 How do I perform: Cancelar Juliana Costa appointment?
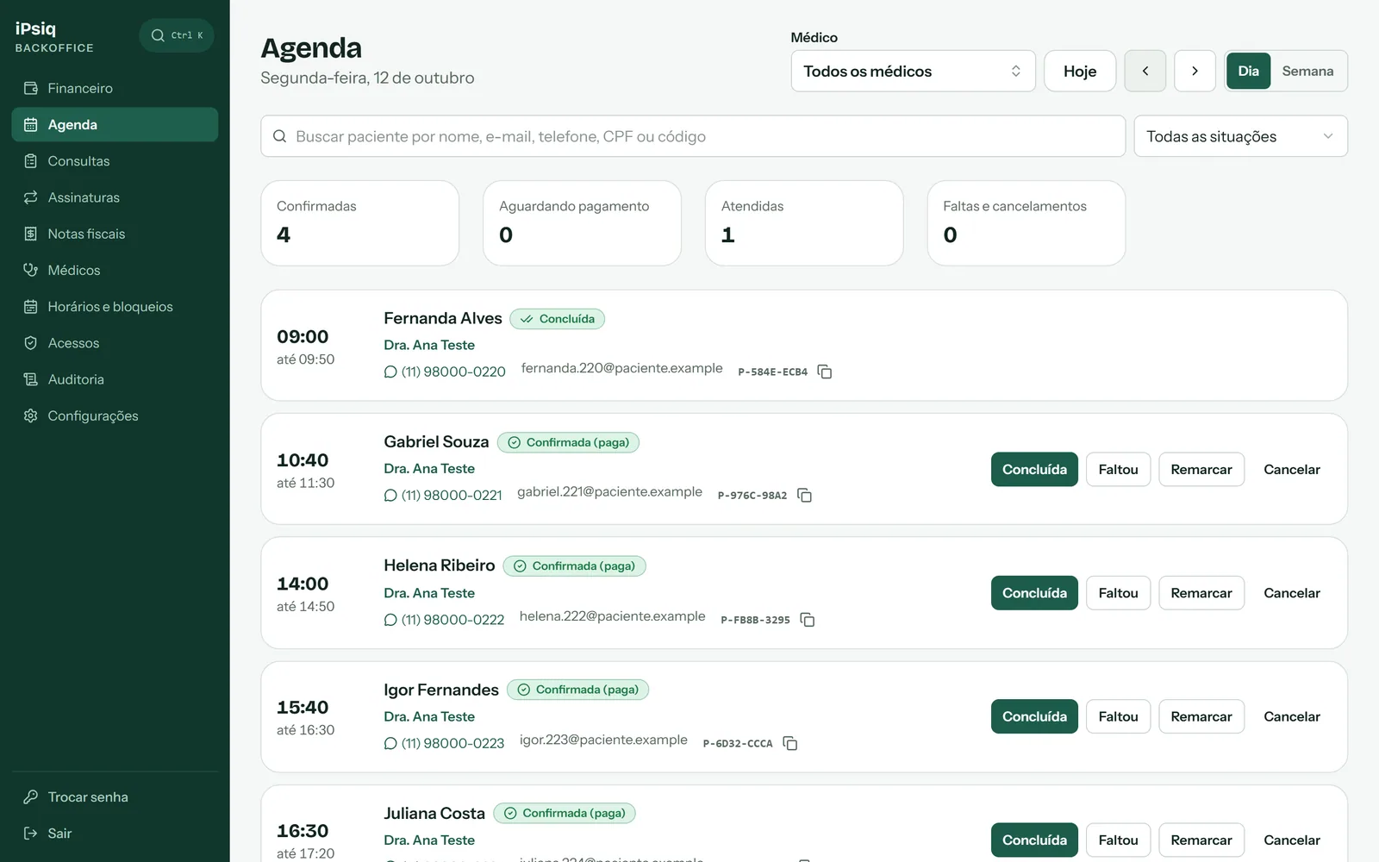click(x=1292, y=840)
